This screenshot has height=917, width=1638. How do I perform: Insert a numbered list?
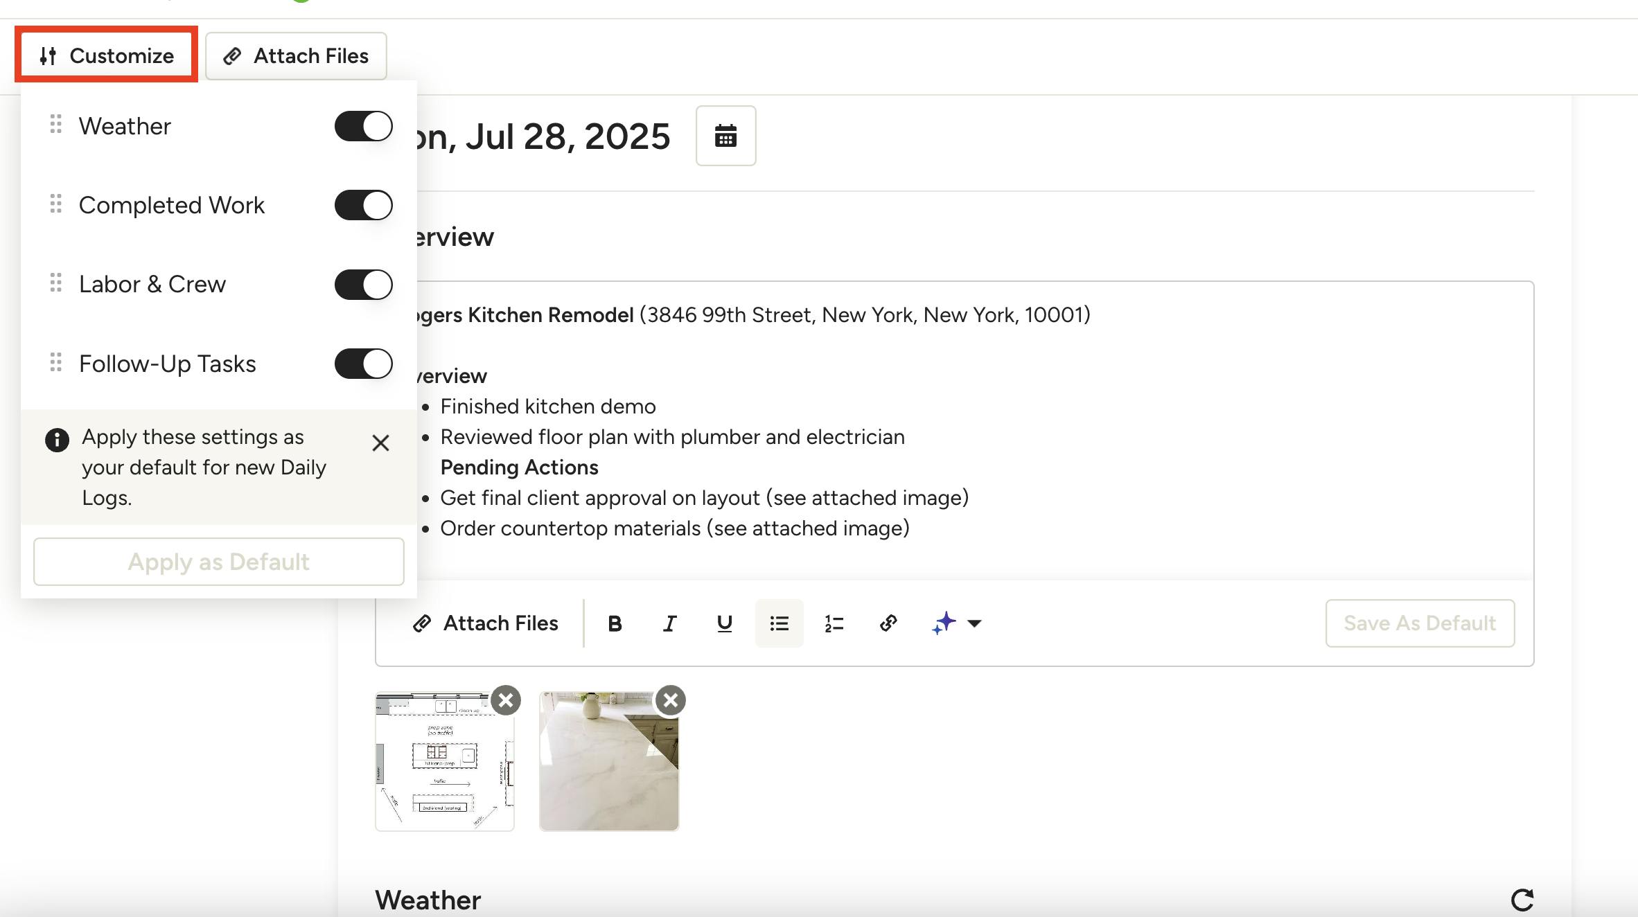point(834,623)
